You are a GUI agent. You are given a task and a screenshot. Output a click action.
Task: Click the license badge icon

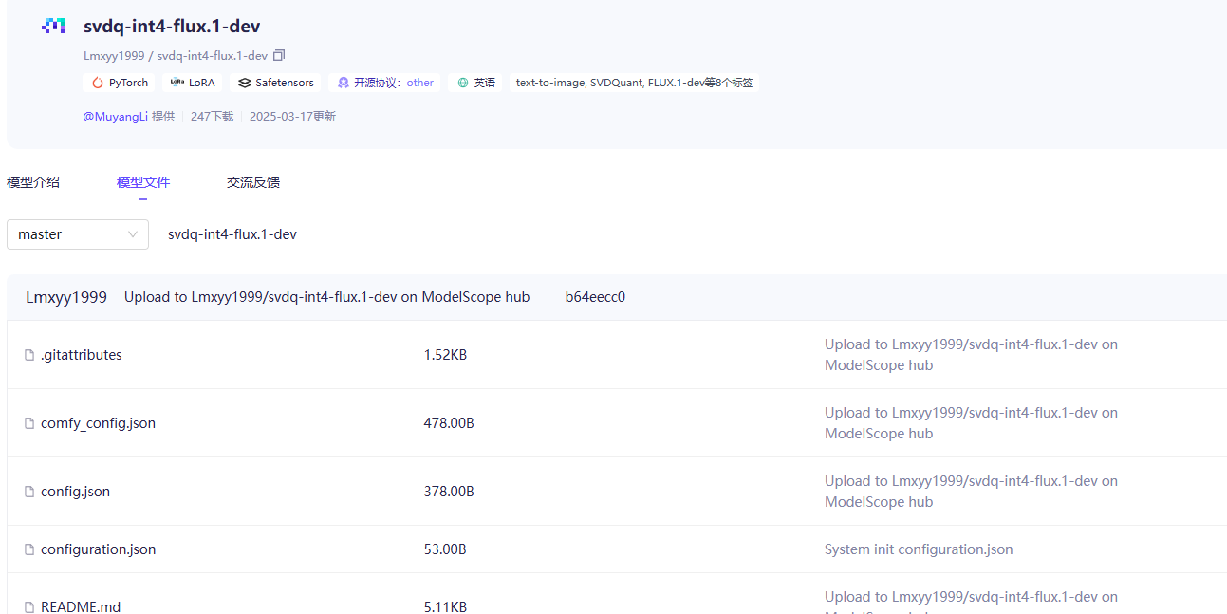[x=344, y=83]
